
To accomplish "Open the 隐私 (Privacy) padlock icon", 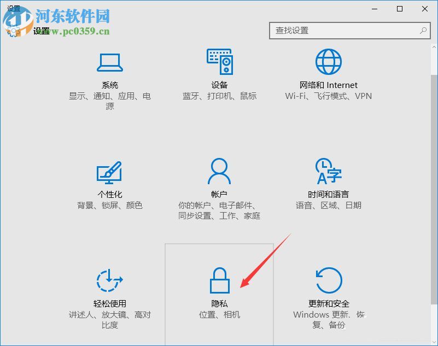I will pos(219,280).
